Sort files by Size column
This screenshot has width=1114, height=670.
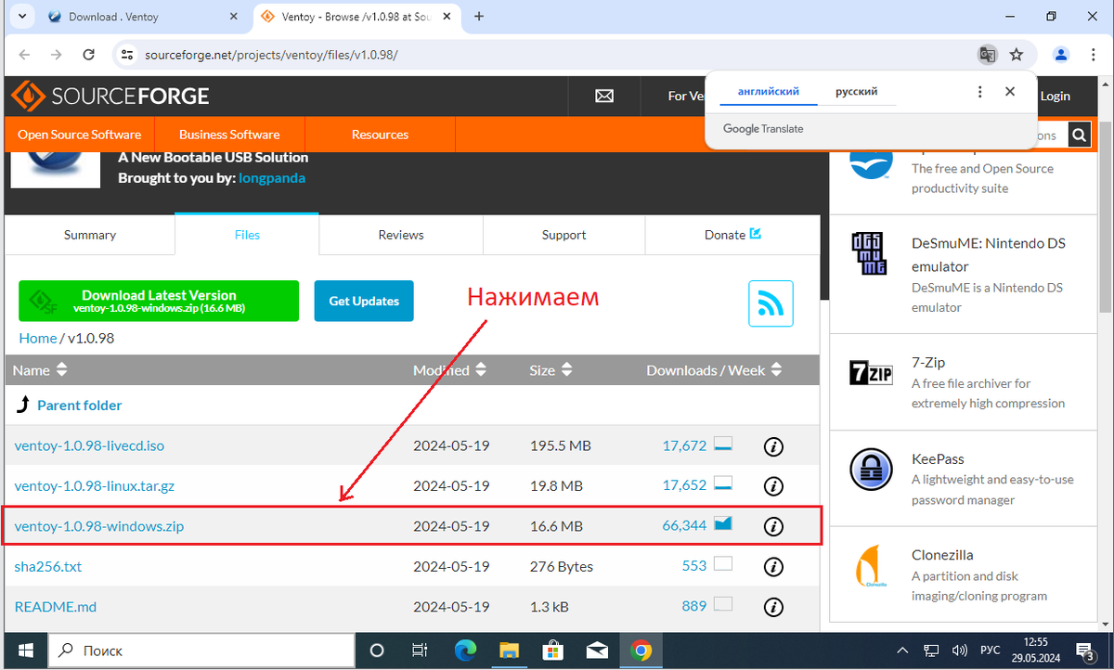coord(551,370)
